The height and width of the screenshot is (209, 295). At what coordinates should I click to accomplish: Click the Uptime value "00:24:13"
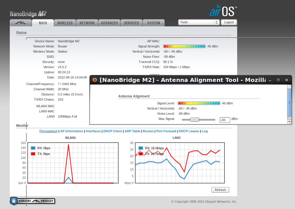64,72
